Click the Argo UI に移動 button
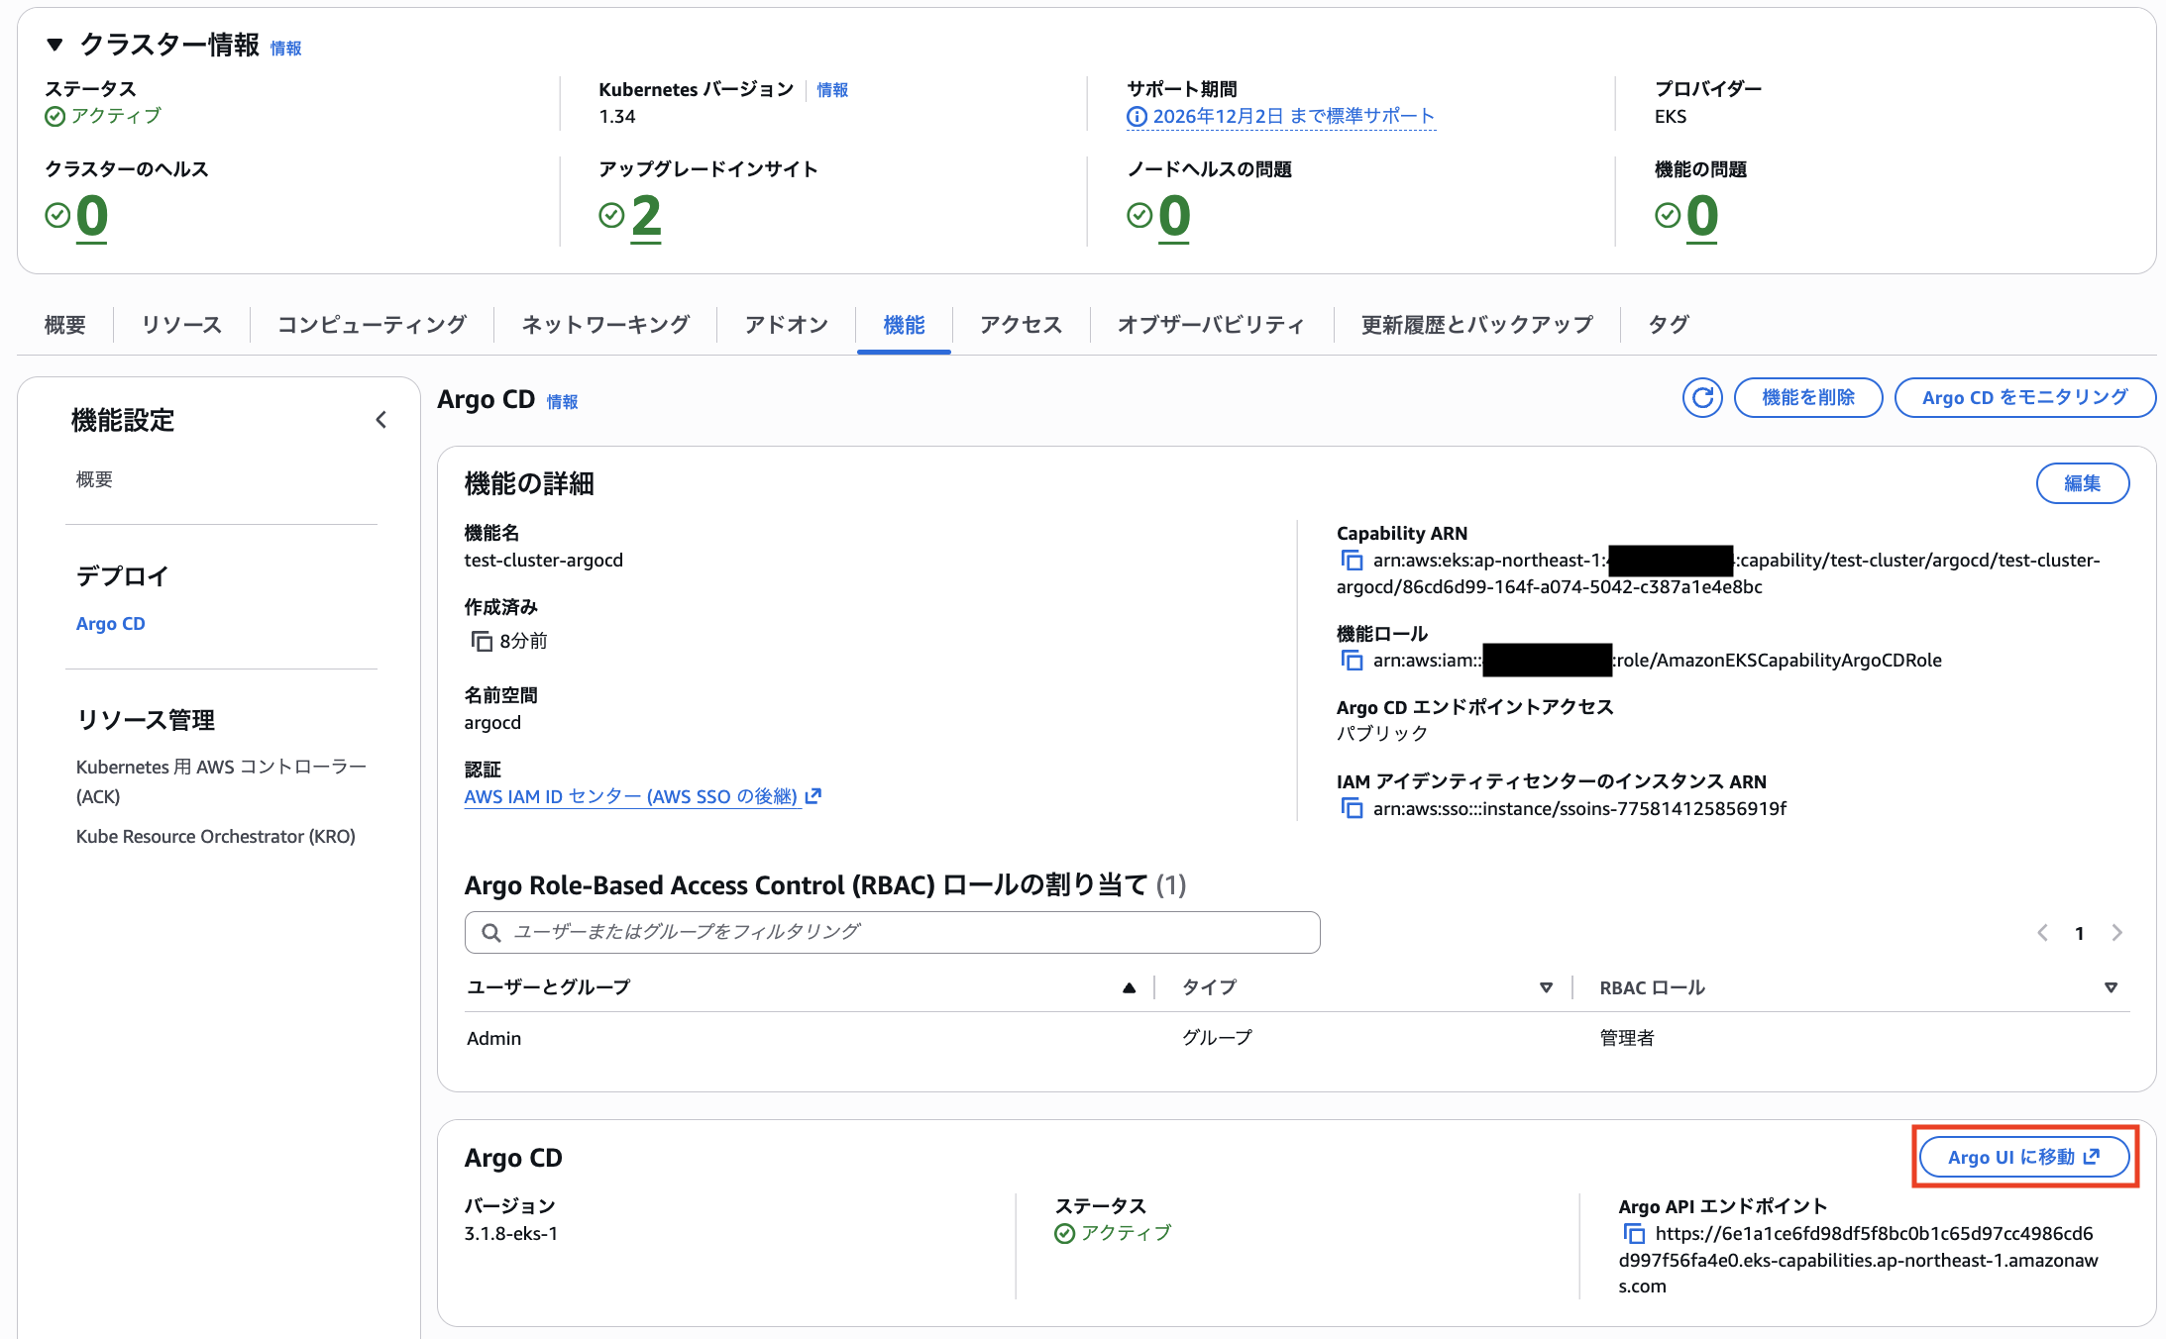The image size is (2166, 1339). tap(2023, 1157)
